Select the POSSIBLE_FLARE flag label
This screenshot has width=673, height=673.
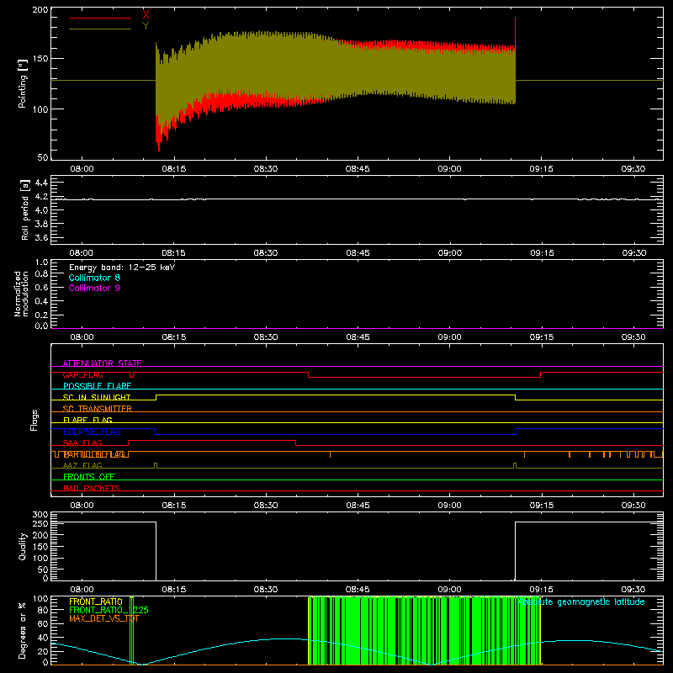click(97, 386)
